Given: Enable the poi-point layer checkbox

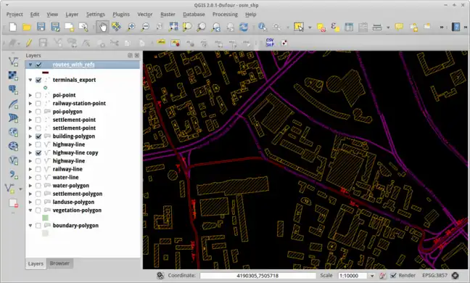Looking at the screenshot, I should 38,95.
